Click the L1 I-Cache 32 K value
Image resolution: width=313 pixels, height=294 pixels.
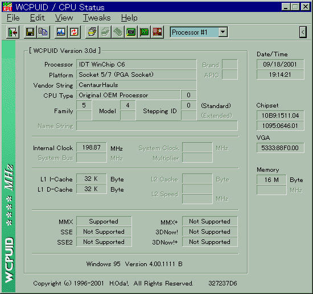[x=92, y=179]
